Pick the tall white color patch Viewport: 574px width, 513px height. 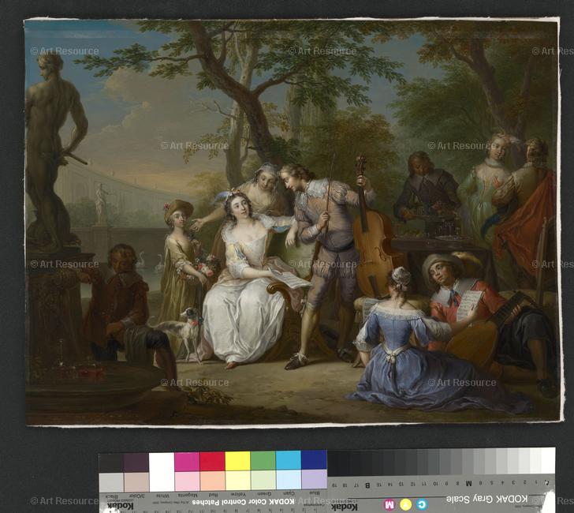click(x=162, y=472)
